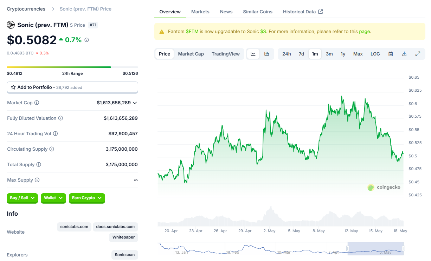This screenshot has width=431, height=261.
Task: Toggle the LOG scale option
Action: tap(375, 54)
